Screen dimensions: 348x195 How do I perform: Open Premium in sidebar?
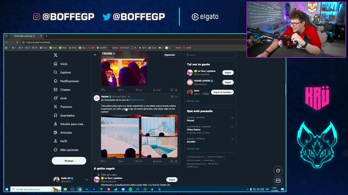pos(63,107)
